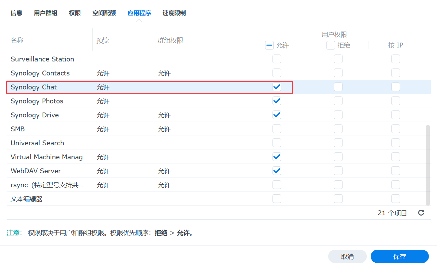Open the 空间配额 tab
Image resolution: width=437 pixels, height=265 pixels.
pyautogui.click(x=104, y=13)
